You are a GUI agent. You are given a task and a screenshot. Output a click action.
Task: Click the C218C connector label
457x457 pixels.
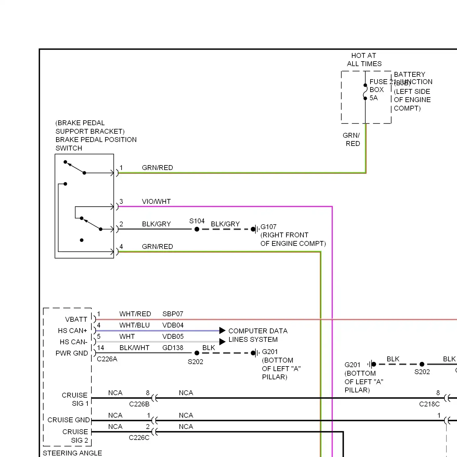[429, 404]
